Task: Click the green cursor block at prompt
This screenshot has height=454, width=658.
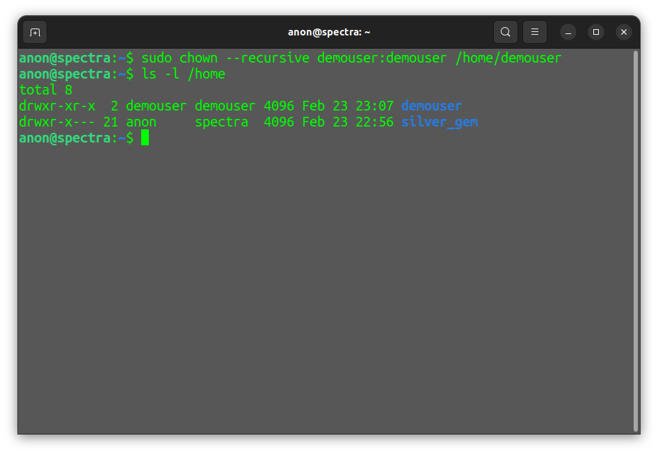Action: tap(145, 138)
